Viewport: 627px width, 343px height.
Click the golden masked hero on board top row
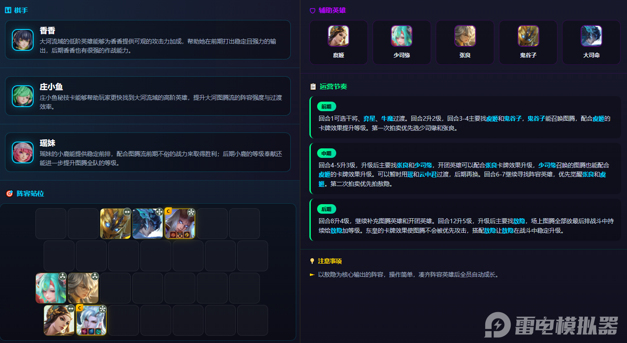point(115,224)
